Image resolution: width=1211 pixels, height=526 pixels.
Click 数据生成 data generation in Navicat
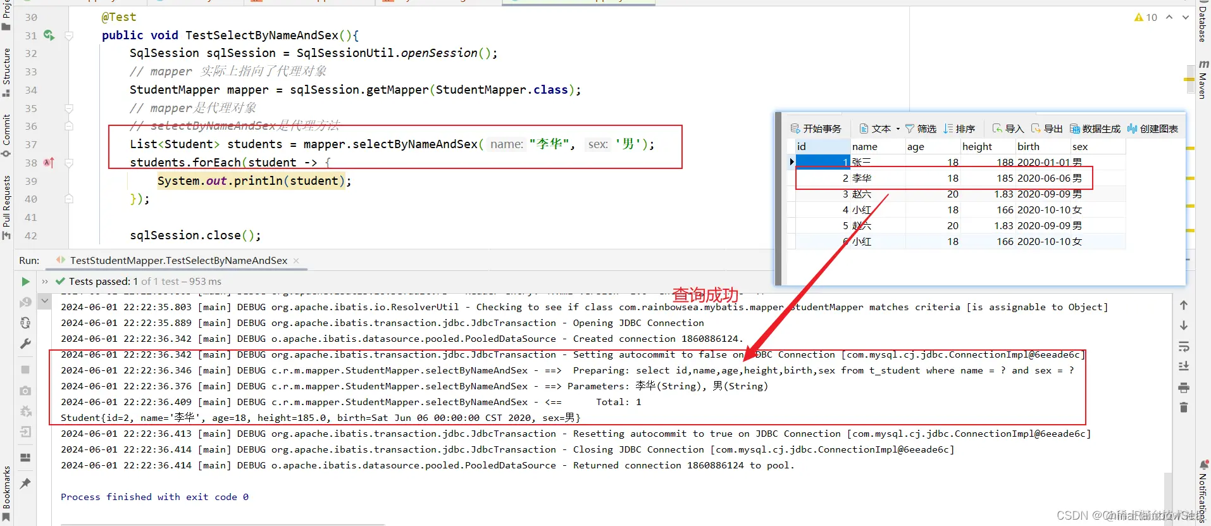pyautogui.click(x=1095, y=128)
